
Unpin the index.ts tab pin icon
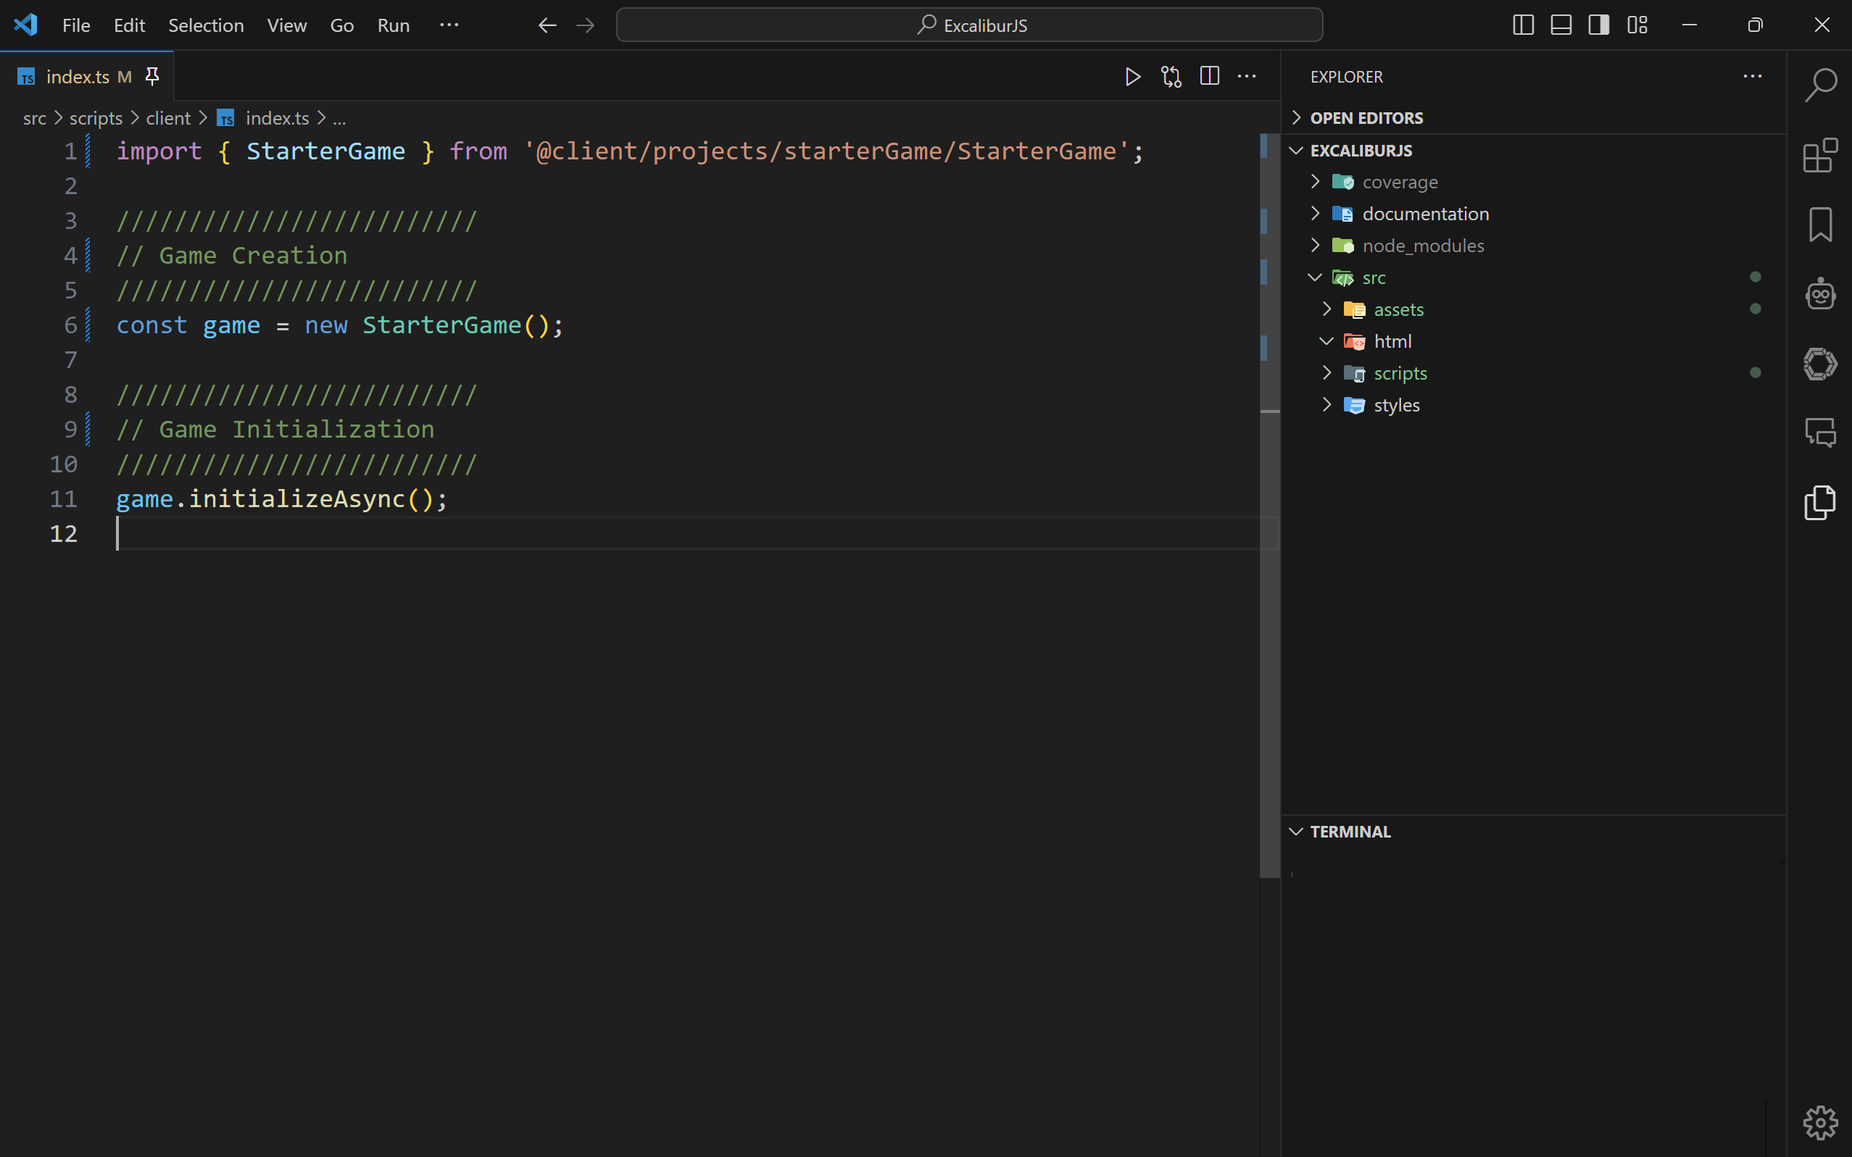pos(152,76)
